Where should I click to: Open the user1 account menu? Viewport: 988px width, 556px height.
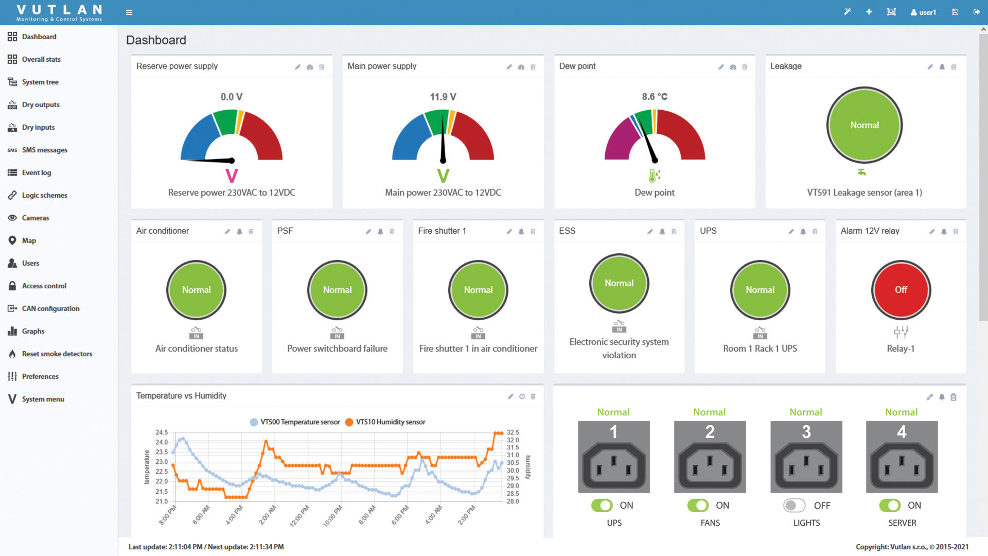pos(923,12)
